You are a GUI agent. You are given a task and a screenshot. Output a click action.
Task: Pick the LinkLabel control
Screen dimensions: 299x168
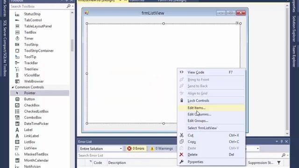[x=31, y=136]
